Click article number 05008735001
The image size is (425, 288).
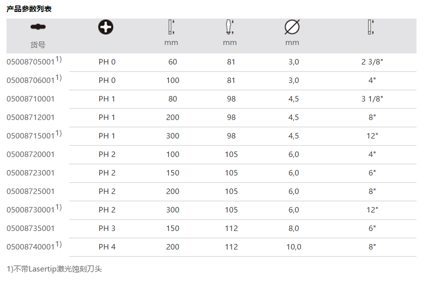click(30, 228)
